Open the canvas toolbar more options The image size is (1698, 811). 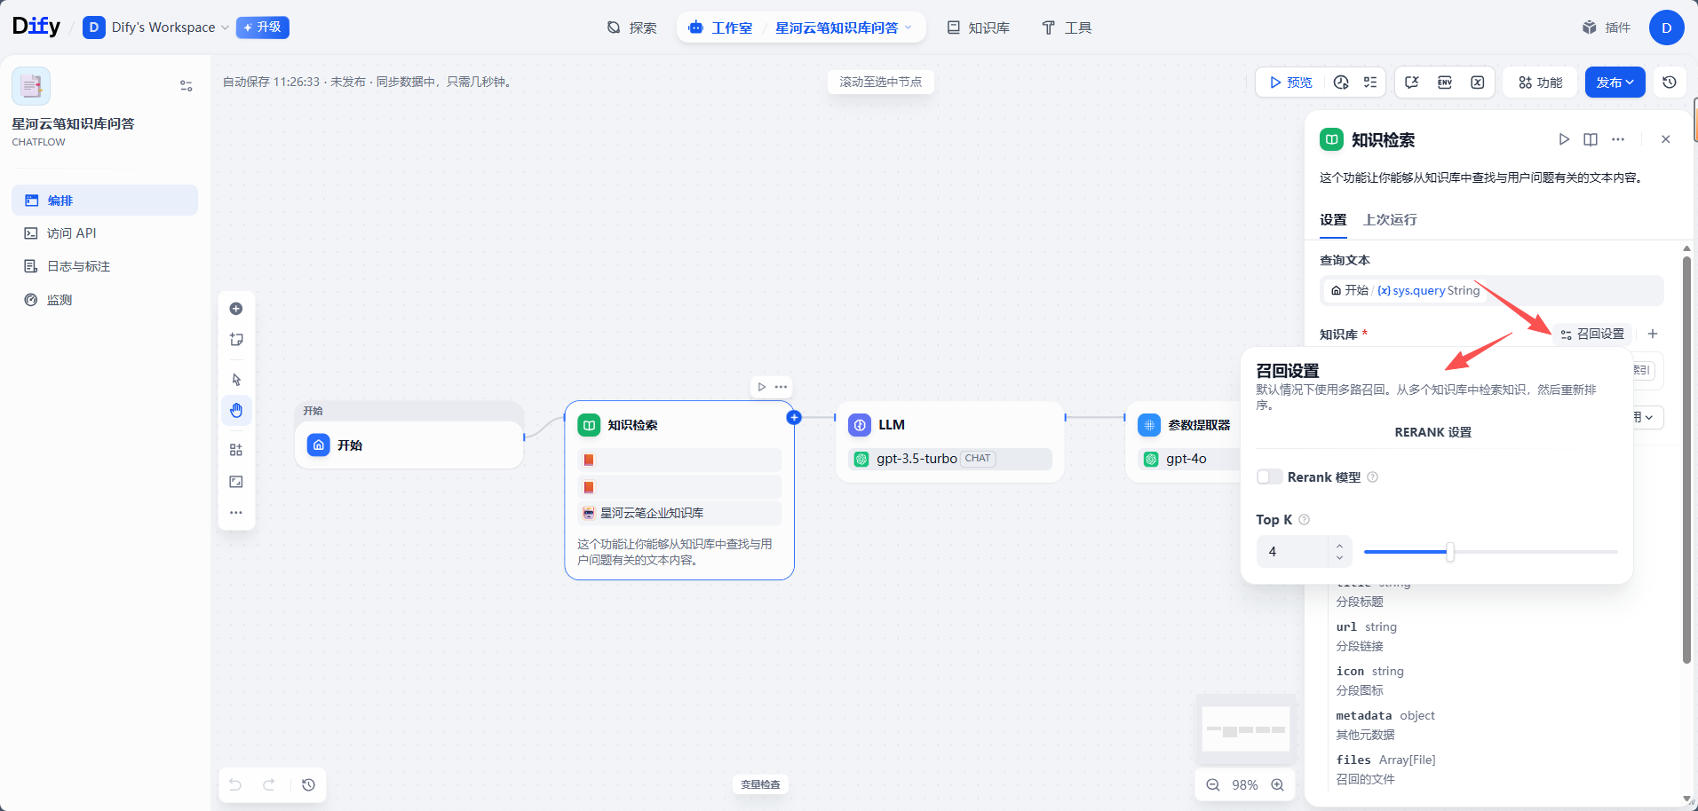(x=236, y=513)
